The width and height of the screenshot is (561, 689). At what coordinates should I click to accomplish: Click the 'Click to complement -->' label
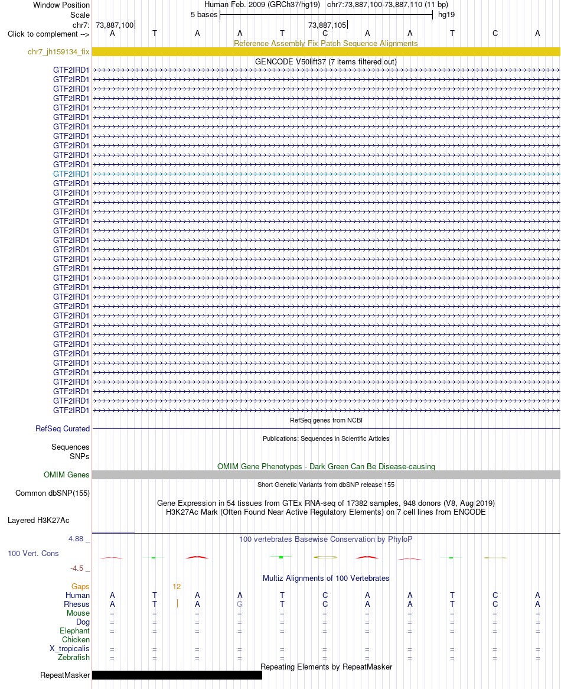[48, 34]
